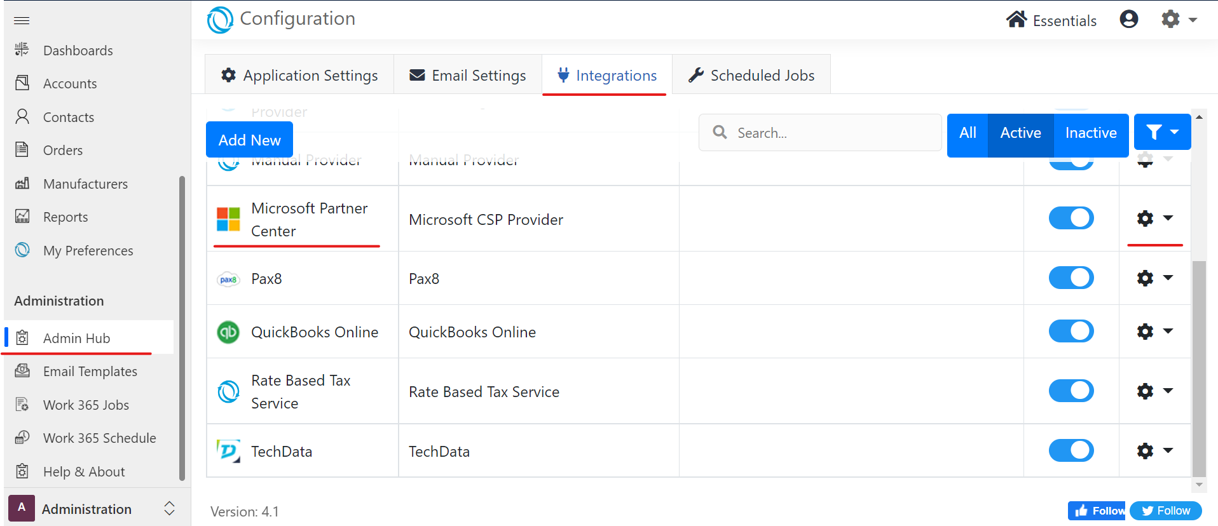Click the Admin Hub clipboard icon
The width and height of the screenshot is (1218, 526).
coord(22,337)
